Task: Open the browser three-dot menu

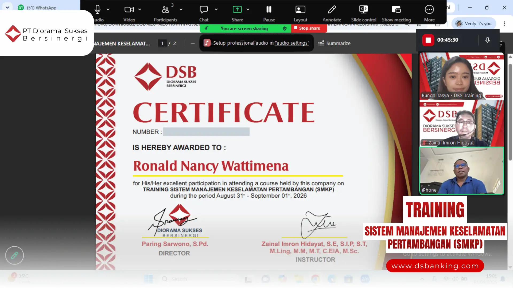Action: pyautogui.click(x=504, y=23)
